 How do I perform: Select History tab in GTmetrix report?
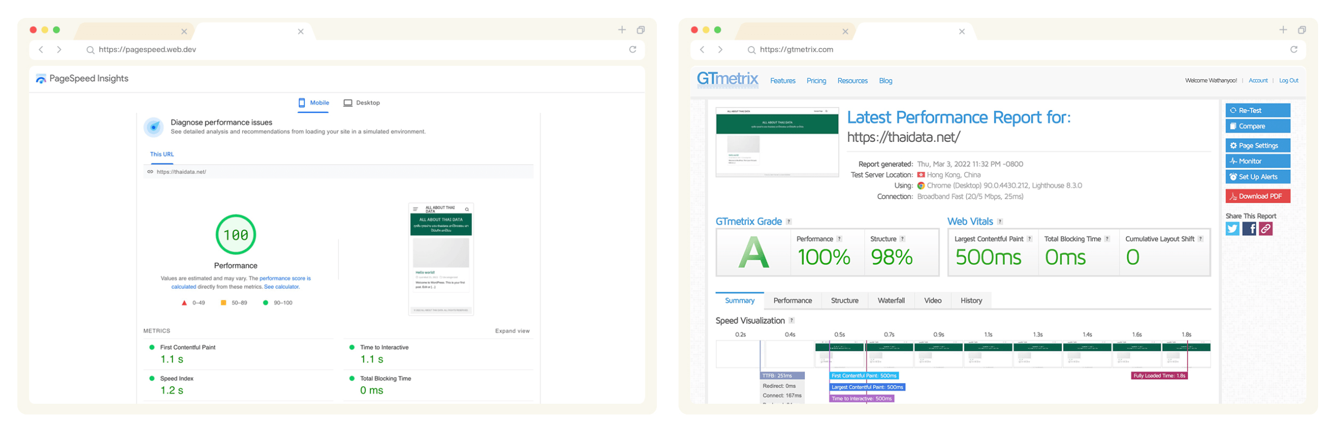coord(971,301)
